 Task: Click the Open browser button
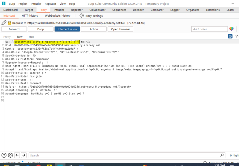coord(120,29)
